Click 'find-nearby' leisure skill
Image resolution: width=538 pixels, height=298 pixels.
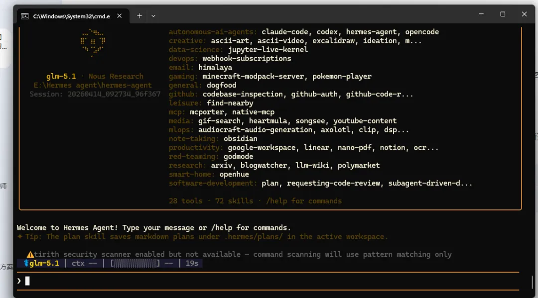pyautogui.click(x=230, y=103)
